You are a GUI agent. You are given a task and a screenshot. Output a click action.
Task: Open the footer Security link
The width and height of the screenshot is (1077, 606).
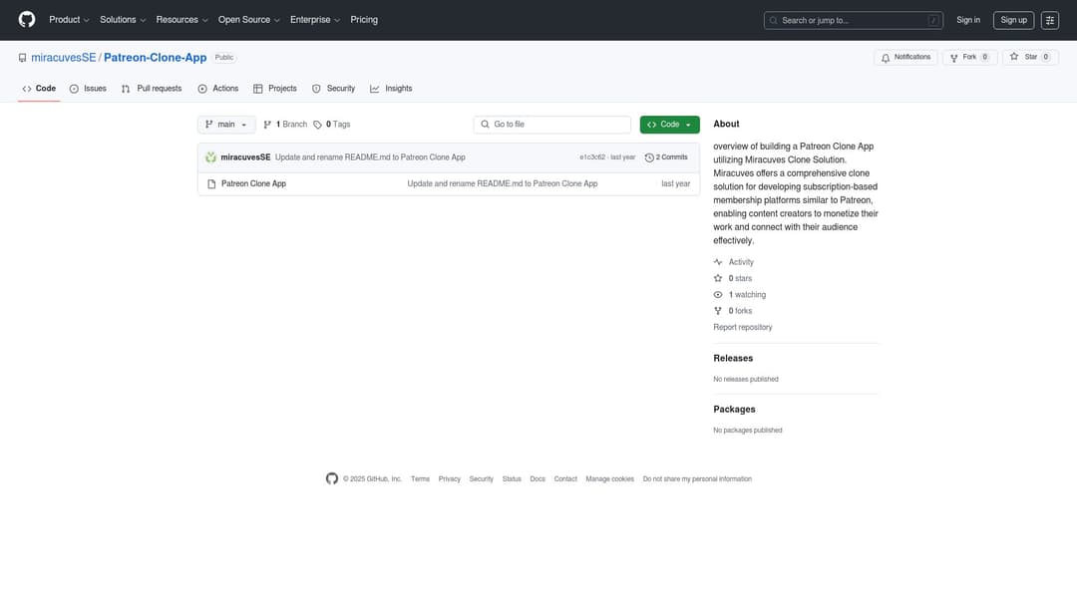(x=481, y=479)
